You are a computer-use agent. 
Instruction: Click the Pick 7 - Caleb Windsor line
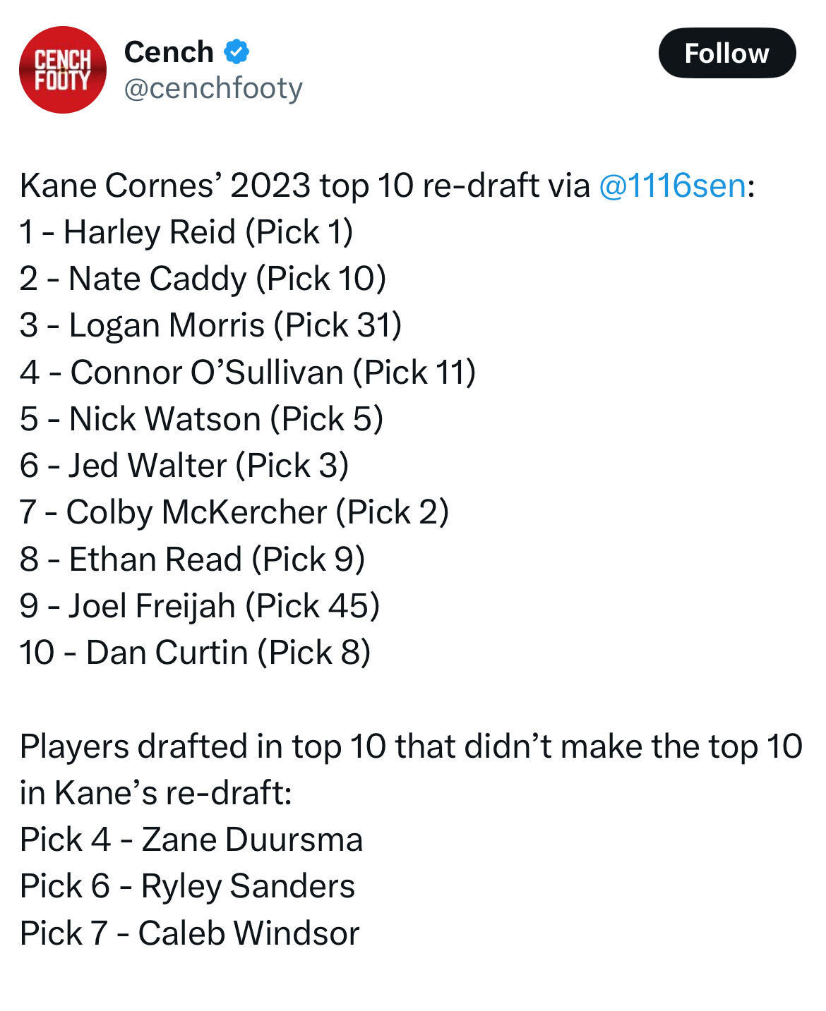coord(190,933)
